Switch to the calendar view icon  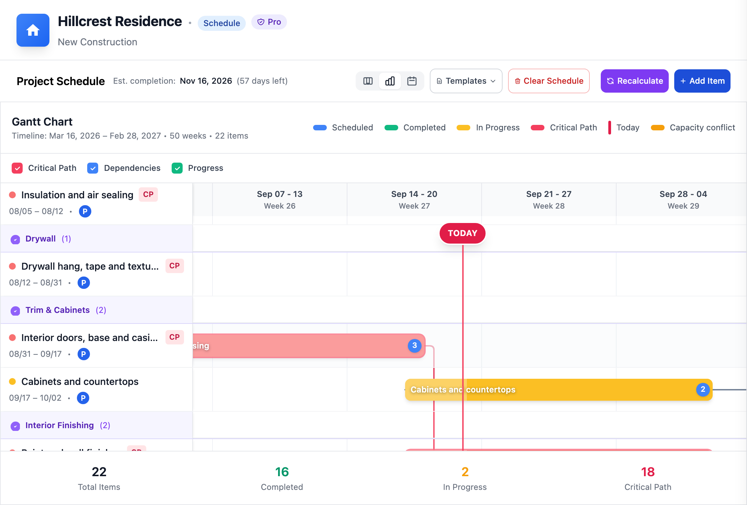coord(412,81)
